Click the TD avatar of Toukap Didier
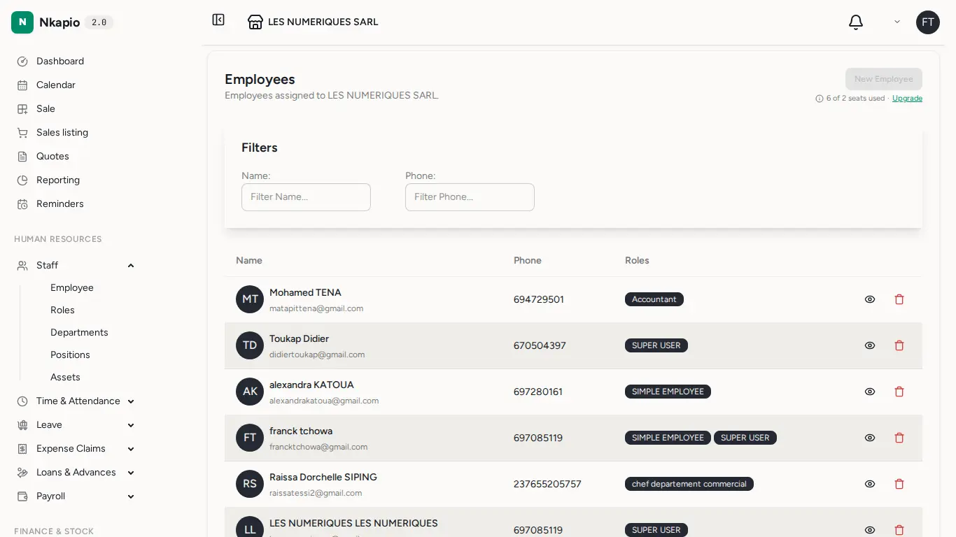This screenshot has width=956, height=537. tap(250, 345)
